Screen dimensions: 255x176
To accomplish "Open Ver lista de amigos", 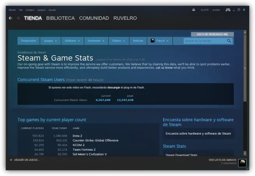I will click(222, 160).
